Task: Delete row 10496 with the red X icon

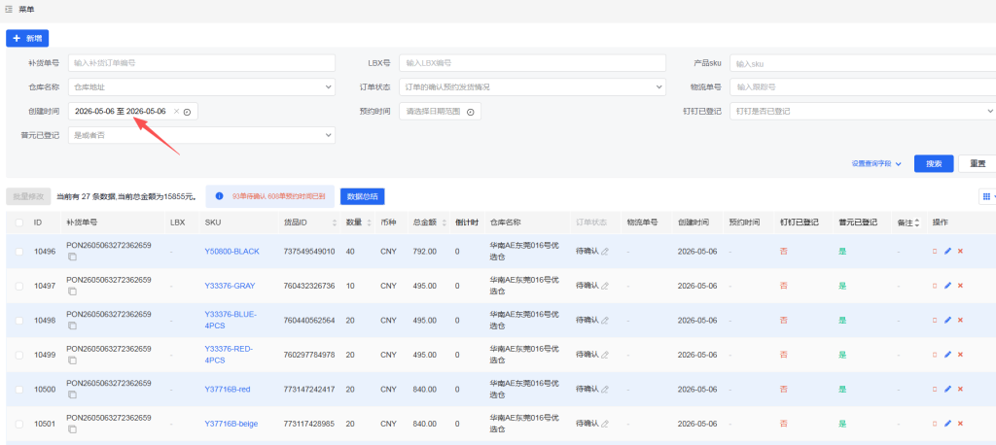Action: pos(960,252)
